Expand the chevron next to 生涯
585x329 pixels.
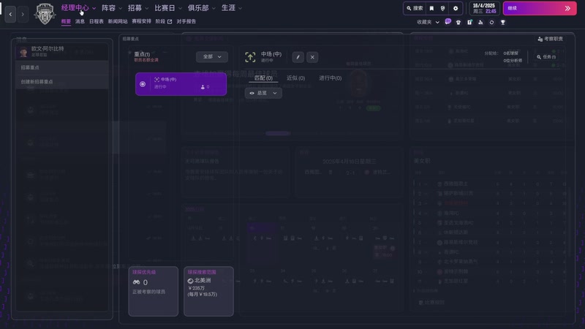click(241, 8)
